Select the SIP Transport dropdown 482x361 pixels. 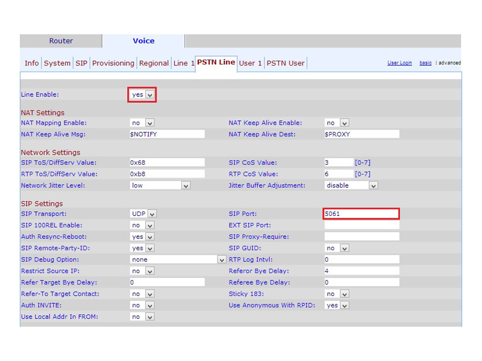click(143, 214)
